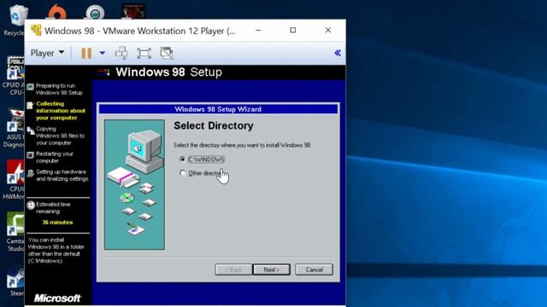Click the '36 minutes' remaining time text

[x=57, y=222]
